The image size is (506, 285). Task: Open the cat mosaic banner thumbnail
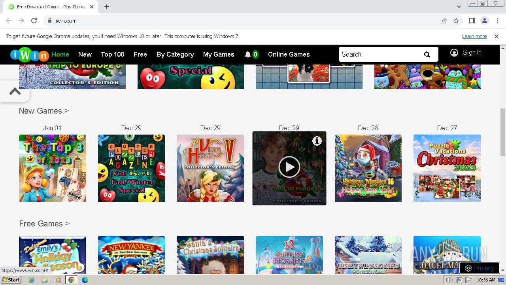(309, 76)
